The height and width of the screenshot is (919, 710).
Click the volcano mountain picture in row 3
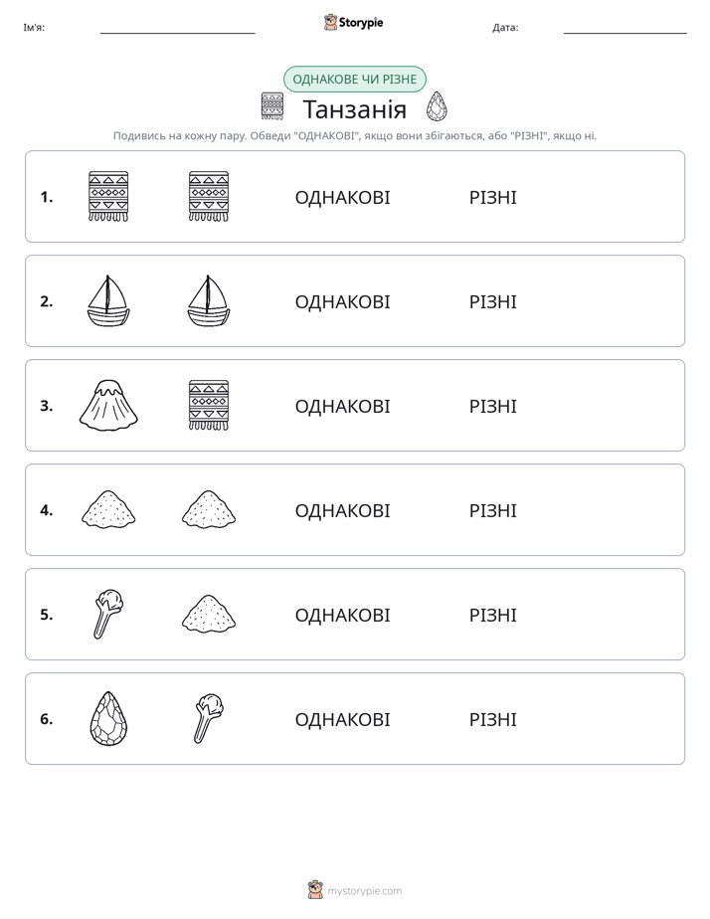click(108, 405)
